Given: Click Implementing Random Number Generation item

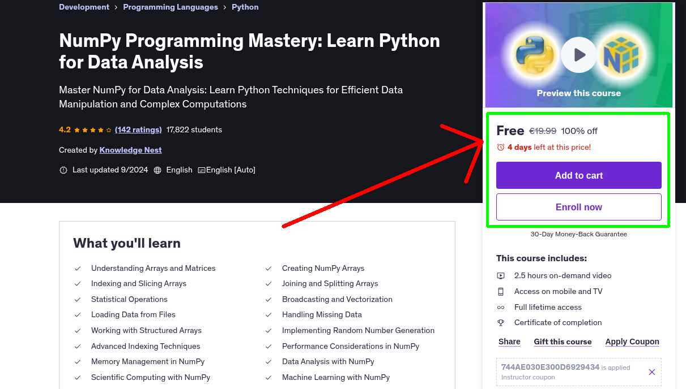Looking at the screenshot, I should 358,331.
